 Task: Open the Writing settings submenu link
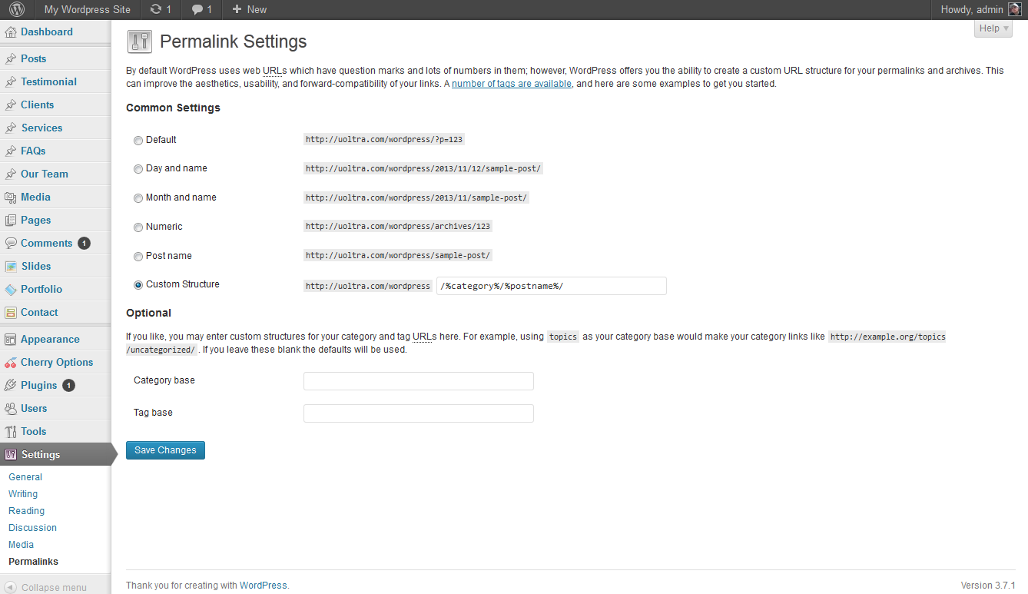pyautogui.click(x=23, y=494)
